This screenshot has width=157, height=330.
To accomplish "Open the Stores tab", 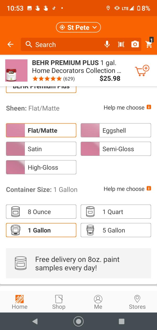I will (x=137, y=302).
